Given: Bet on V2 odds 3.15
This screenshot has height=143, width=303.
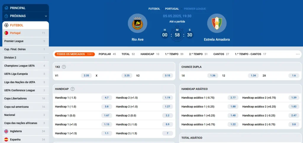Looking at the screenshot, I should 167,76.
